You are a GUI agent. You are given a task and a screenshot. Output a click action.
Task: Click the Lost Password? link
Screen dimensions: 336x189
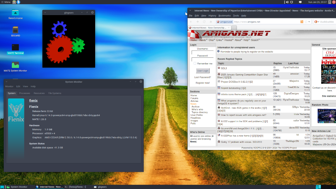tap(202, 77)
